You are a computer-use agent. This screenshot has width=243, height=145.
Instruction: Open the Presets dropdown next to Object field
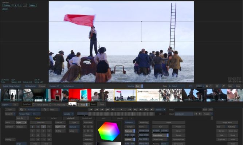[208, 113]
